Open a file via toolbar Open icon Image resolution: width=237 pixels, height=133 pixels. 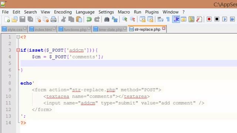click(15, 20)
